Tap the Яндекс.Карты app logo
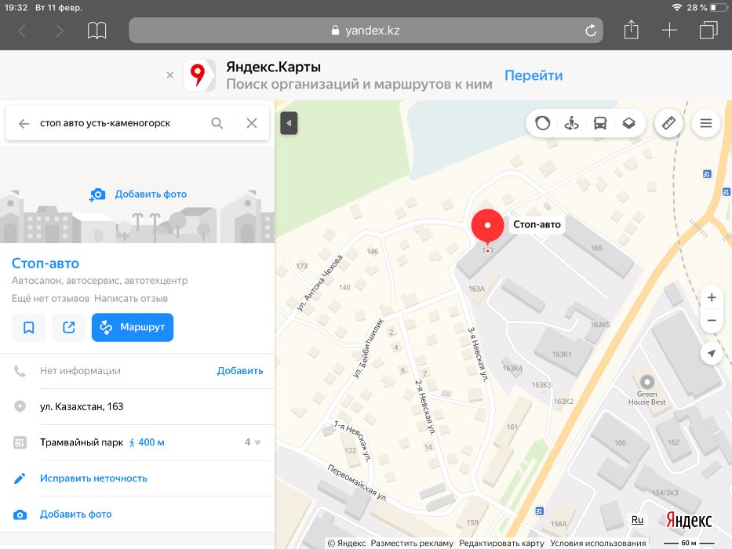The image size is (732, 549). click(199, 75)
